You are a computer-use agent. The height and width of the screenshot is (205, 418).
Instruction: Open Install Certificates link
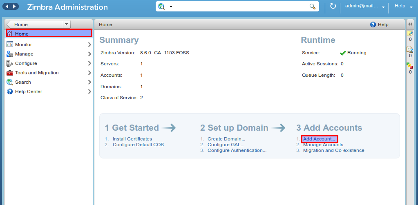tap(132, 139)
